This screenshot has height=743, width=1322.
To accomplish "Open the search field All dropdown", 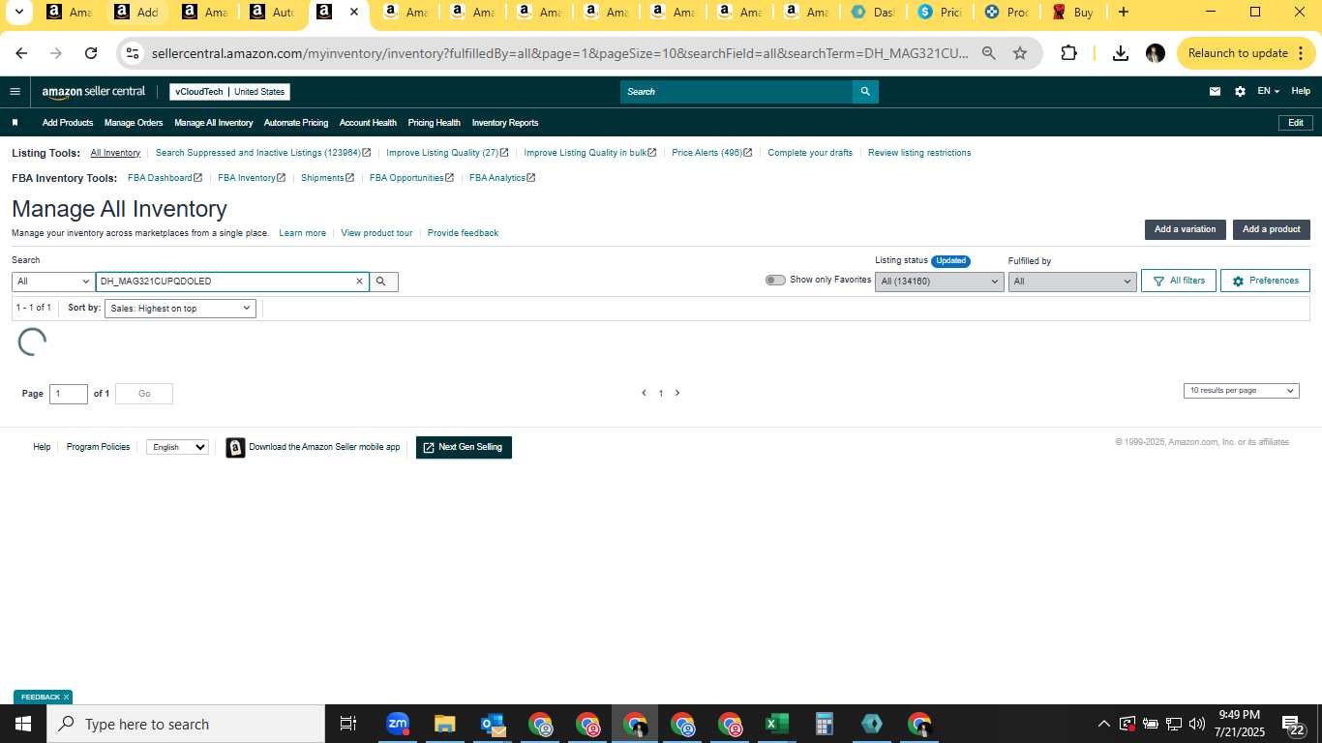I will tap(53, 282).
